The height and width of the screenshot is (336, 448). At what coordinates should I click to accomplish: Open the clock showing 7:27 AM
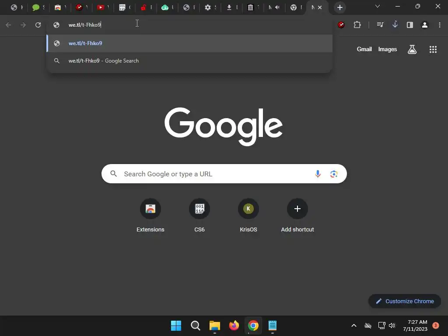pos(415,325)
